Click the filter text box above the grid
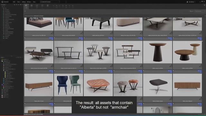Screen dimensions: 206x116 pos(200,11)
